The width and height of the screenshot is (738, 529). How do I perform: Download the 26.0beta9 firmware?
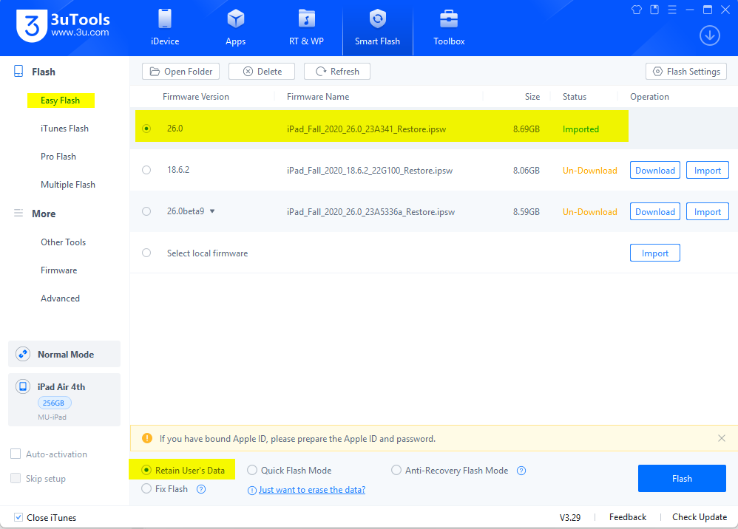(x=654, y=211)
